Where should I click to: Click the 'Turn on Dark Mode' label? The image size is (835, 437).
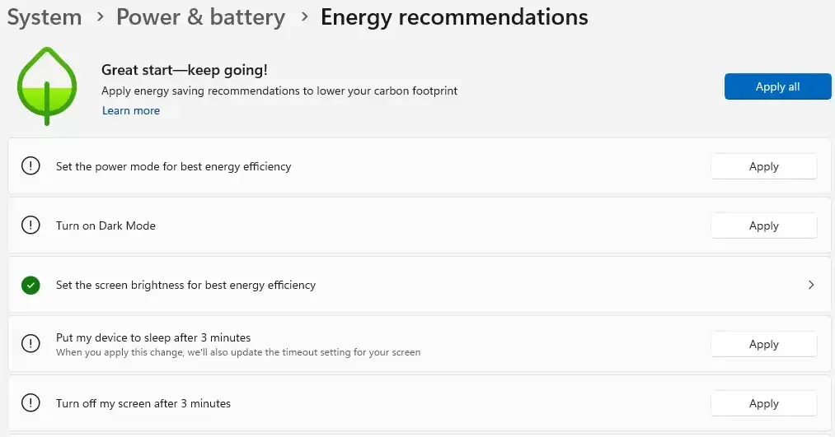point(106,225)
